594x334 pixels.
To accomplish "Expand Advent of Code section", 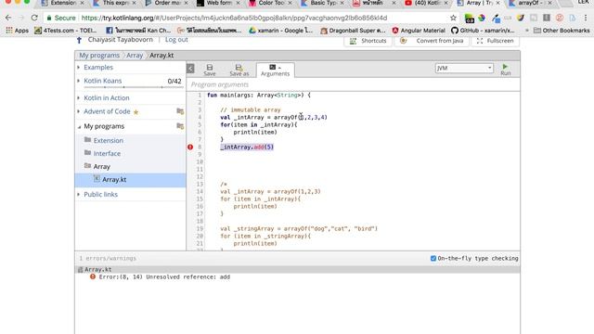I will 107,111.
